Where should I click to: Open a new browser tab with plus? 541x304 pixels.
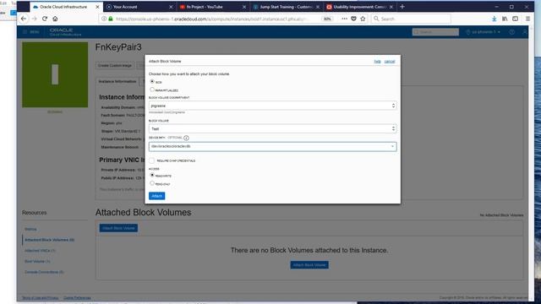click(x=402, y=7)
